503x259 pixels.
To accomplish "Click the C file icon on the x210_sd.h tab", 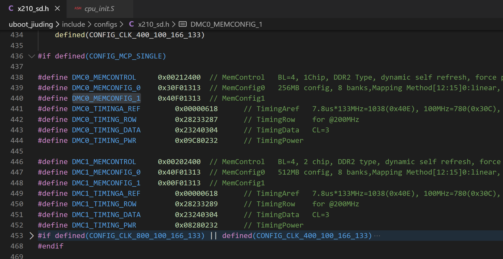I will (11, 9).
